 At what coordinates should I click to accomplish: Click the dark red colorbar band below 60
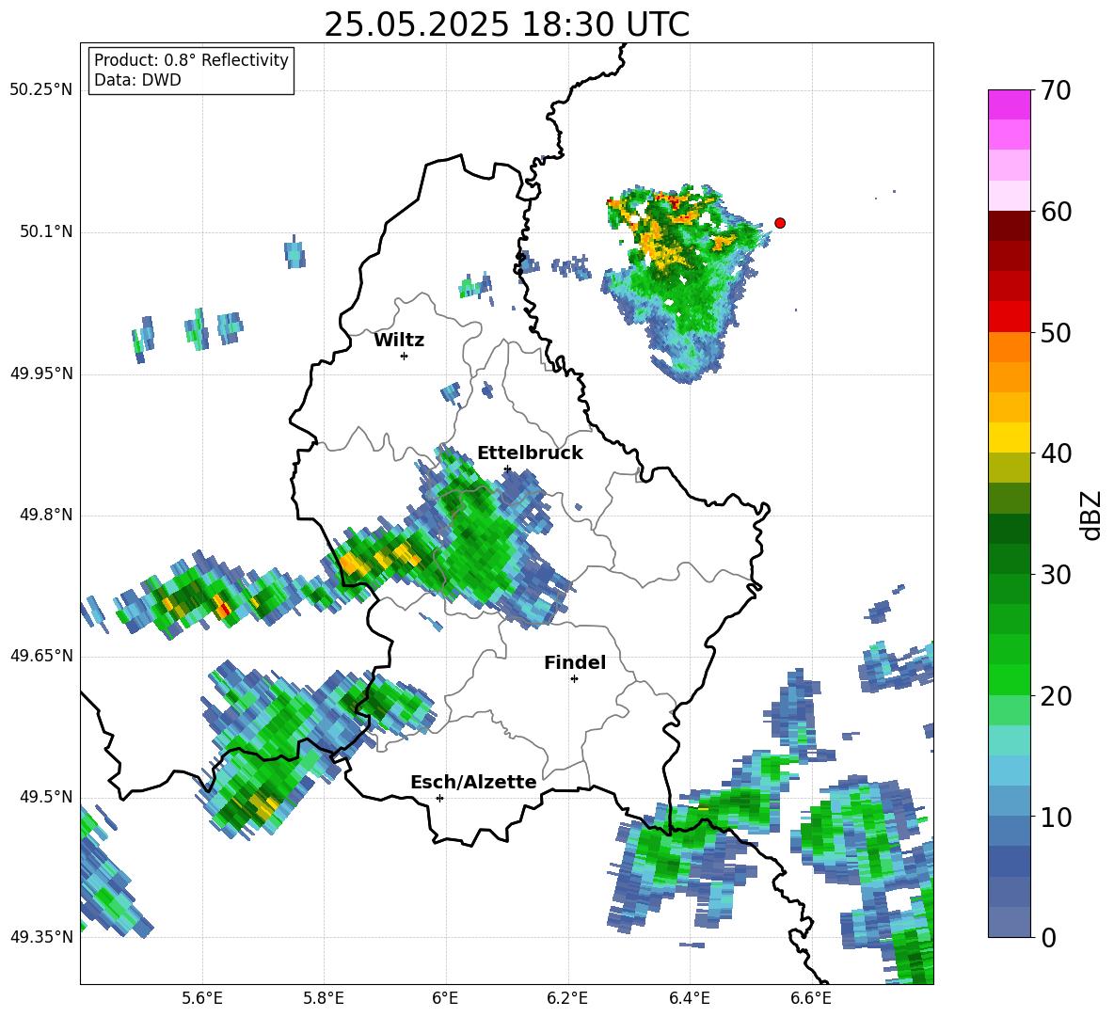coord(1009,226)
